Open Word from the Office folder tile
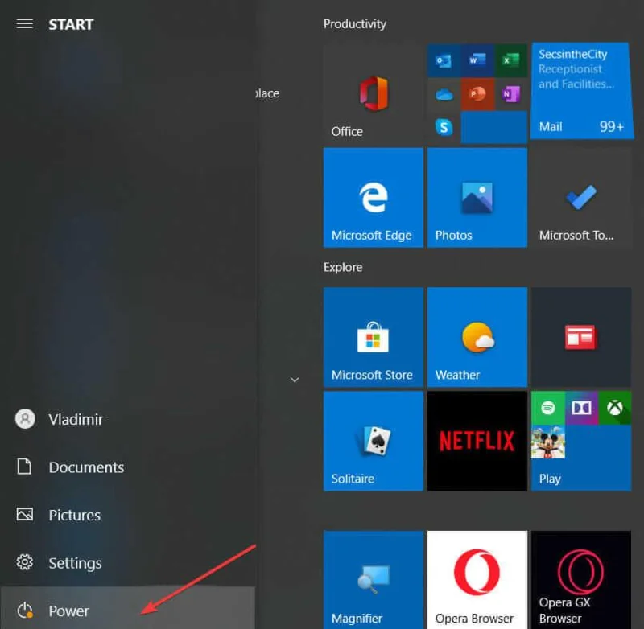 coord(477,60)
